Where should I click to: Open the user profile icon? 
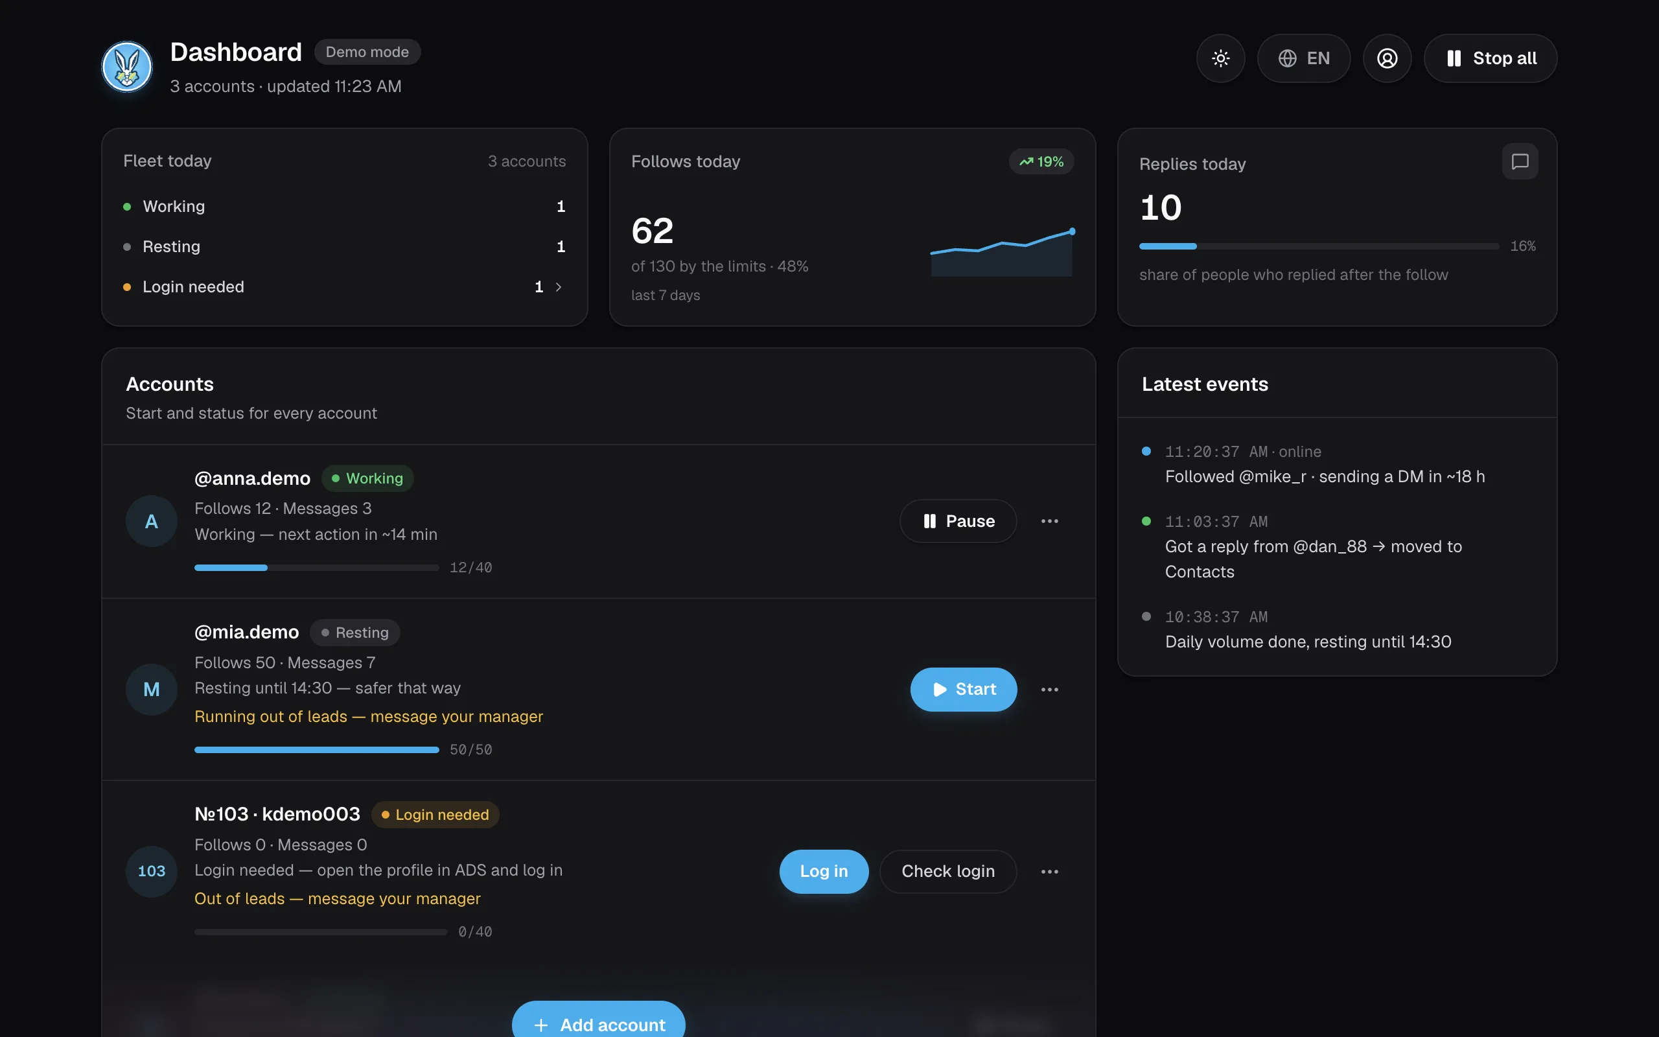point(1387,58)
